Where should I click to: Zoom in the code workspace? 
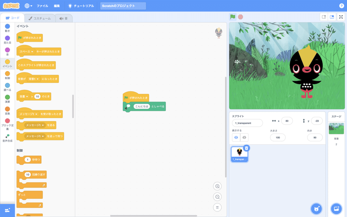pos(217,186)
